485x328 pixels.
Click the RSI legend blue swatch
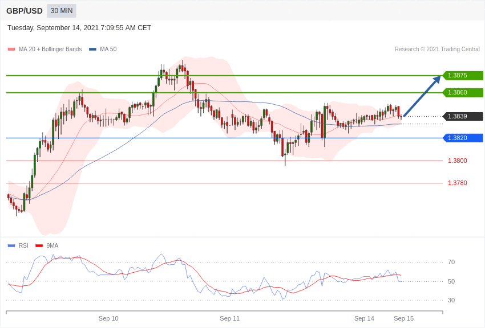(11, 246)
